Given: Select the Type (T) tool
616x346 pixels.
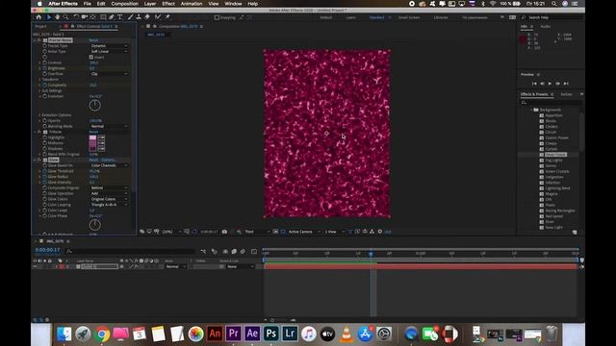Looking at the screenshot, I should tap(119, 17).
